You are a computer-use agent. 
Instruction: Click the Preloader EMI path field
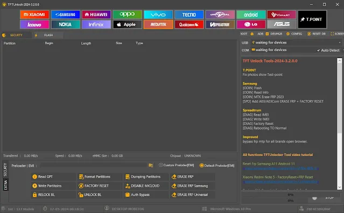point(94,166)
